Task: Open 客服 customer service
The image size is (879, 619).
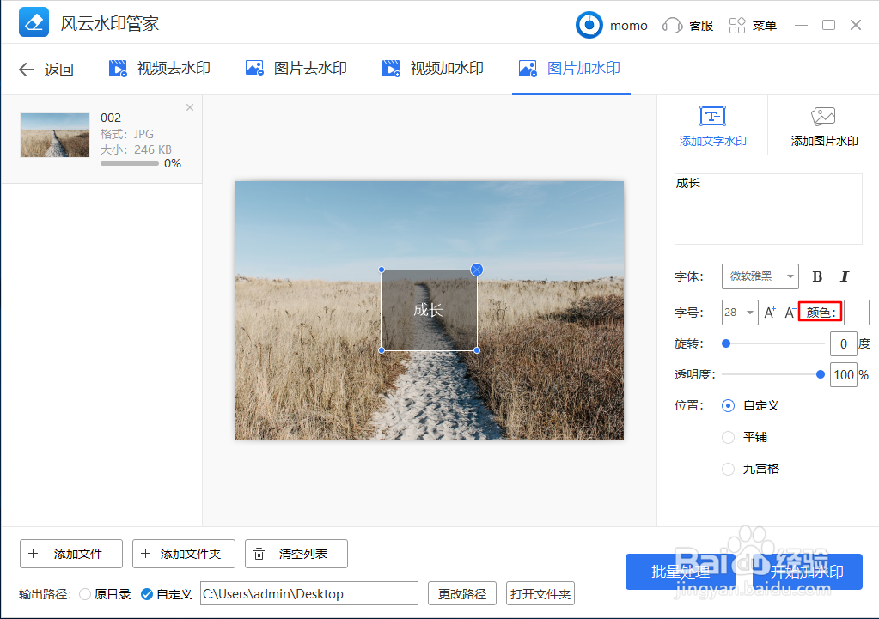Action: point(688,26)
